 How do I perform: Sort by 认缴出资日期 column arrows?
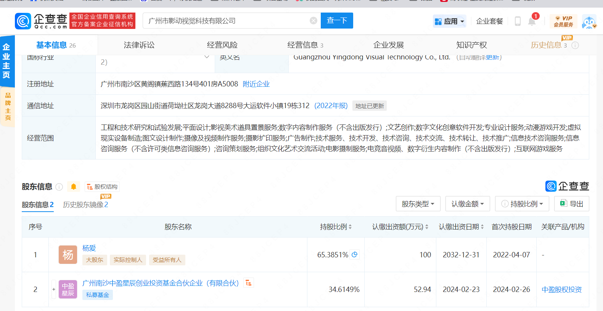[x=482, y=227]
